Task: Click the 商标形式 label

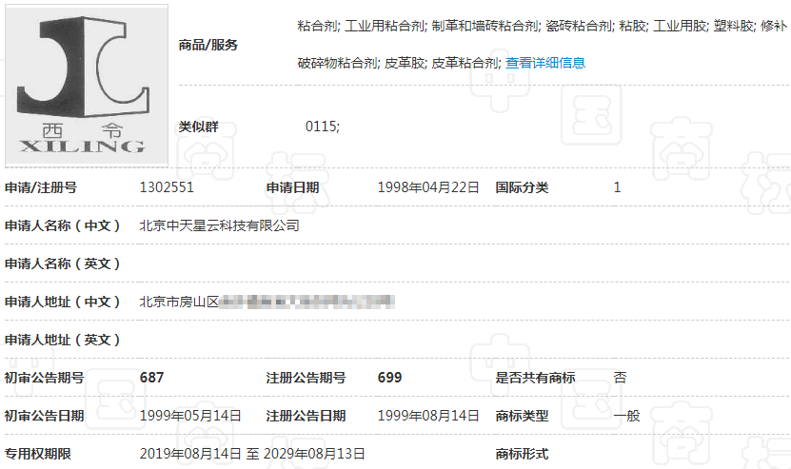Action: click(x=522, y=454)
